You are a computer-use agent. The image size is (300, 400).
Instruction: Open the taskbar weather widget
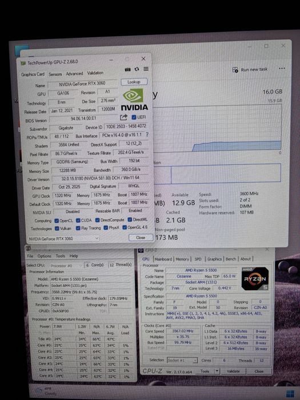pyautogui.click(x=46, y=391)
